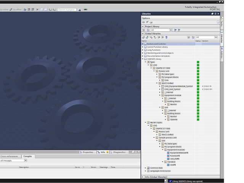
Task: Collapse the Libraries panel with its arrow
Action: [x=218, y=14]
